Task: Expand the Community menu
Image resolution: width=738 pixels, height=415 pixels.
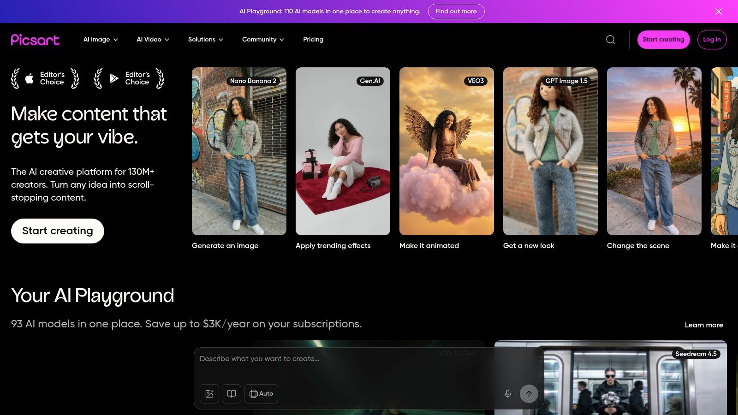Action: (x=263, y=40)
